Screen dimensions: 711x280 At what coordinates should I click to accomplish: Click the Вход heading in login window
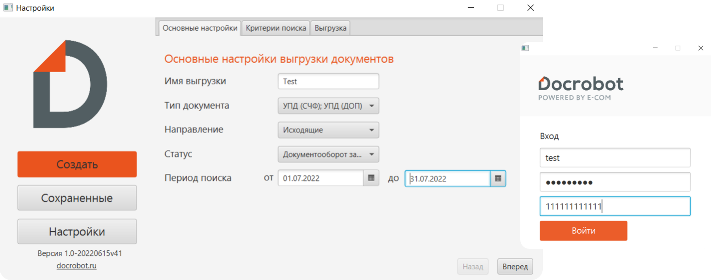point(549,136)
